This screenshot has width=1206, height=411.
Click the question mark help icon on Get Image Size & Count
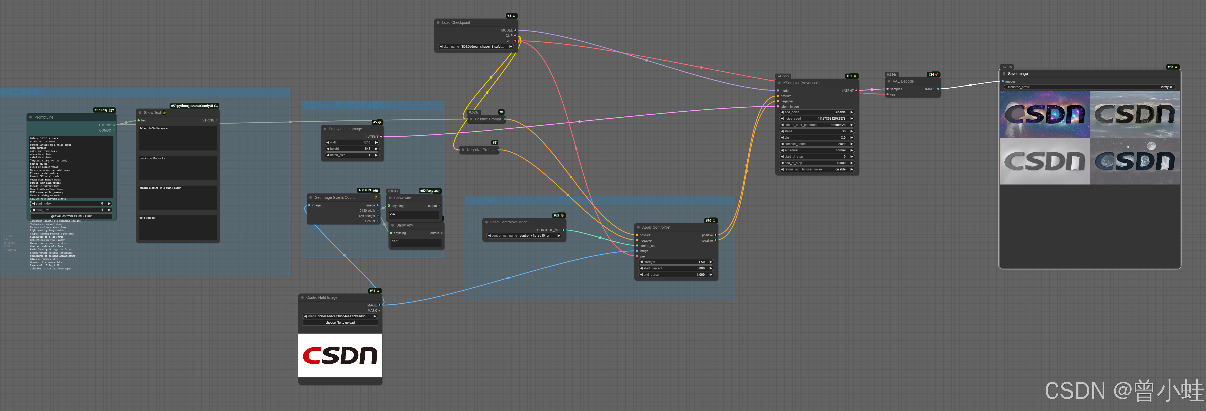(x=376, y=197)
